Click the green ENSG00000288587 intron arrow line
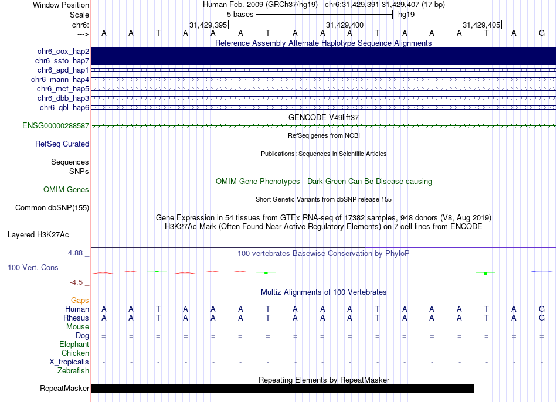This screenshot has width=557, height=402. pos(324,126)
